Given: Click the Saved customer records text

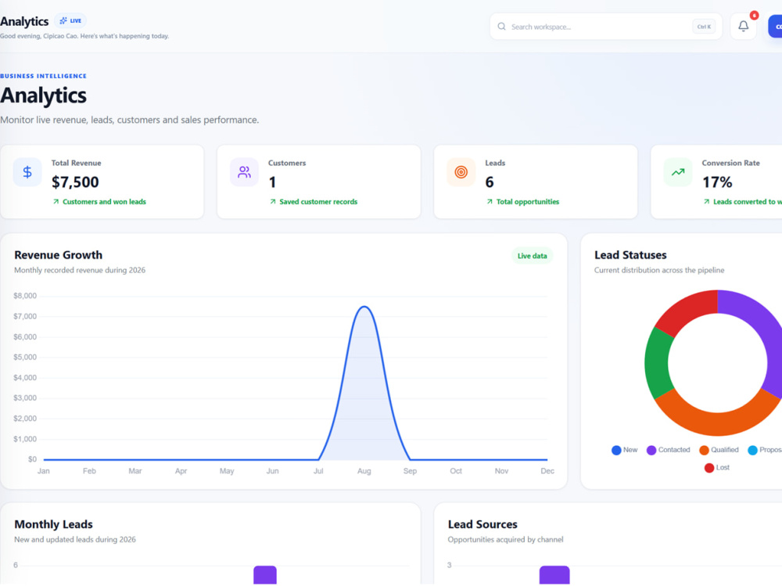Looking at the screenshot, I should tap(318, 202).
